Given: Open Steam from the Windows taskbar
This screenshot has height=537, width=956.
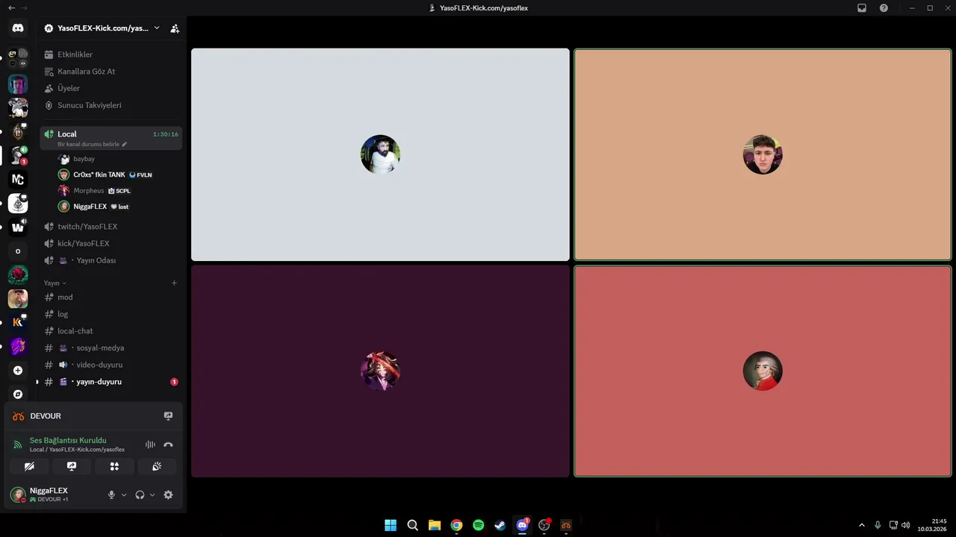Looking at the screenshot, I should click(500, 525).
